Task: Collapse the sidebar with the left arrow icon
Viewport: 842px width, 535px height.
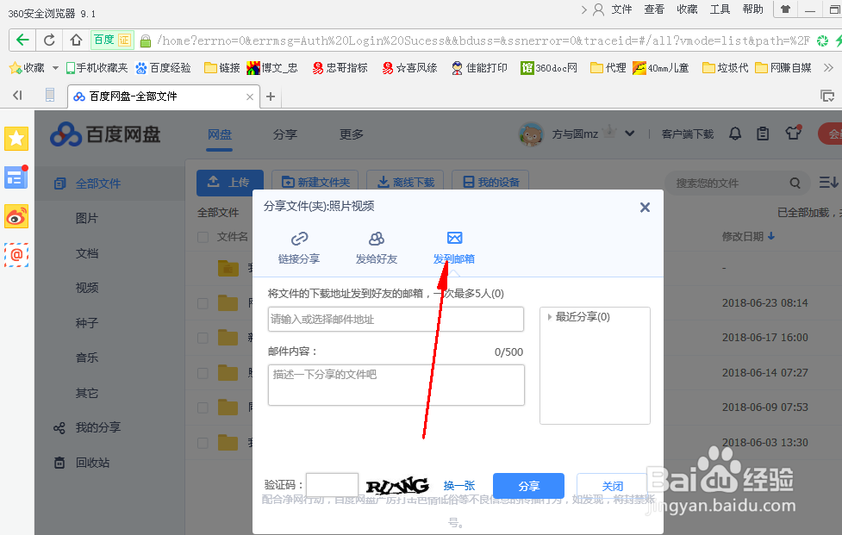Action: [17, 96]
